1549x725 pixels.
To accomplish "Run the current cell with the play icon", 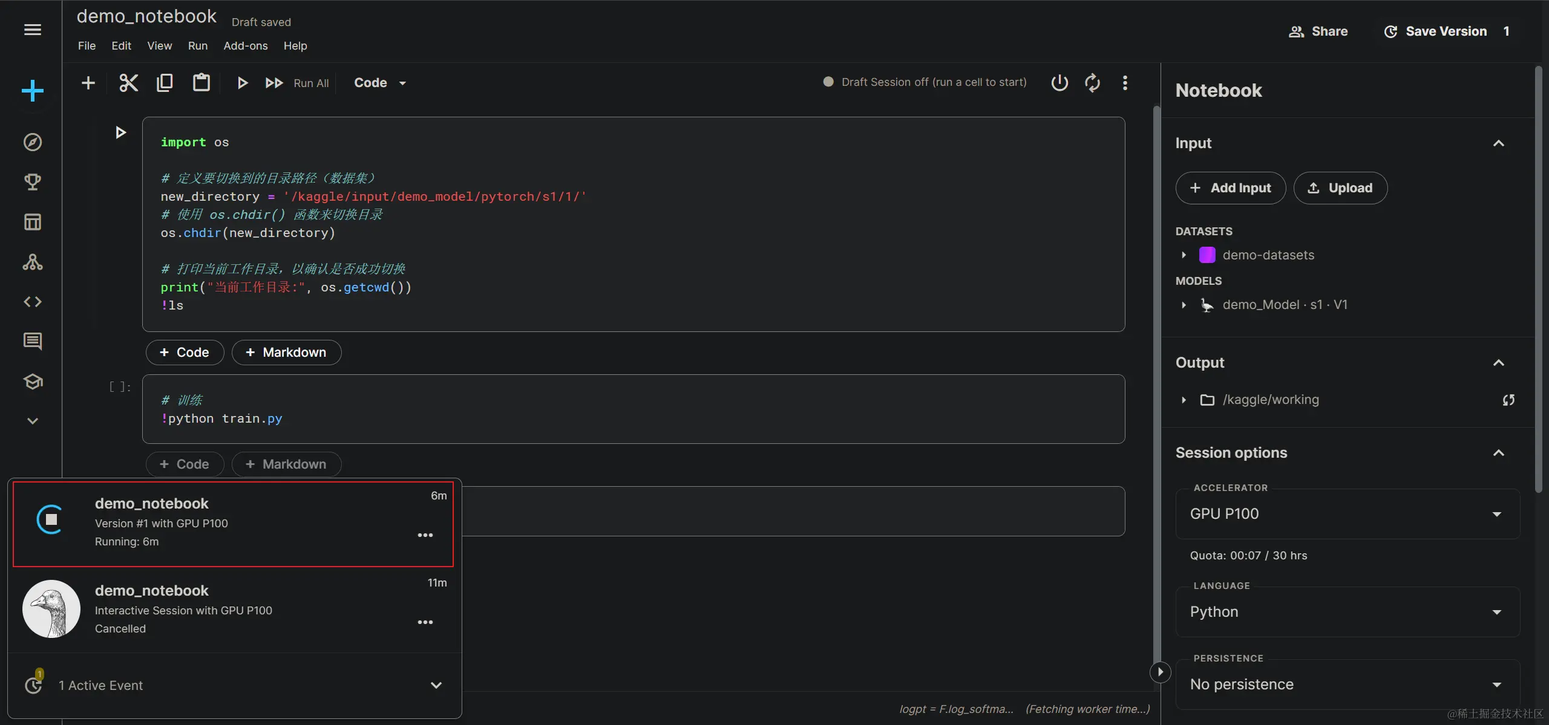I will (x=242, y=83).
